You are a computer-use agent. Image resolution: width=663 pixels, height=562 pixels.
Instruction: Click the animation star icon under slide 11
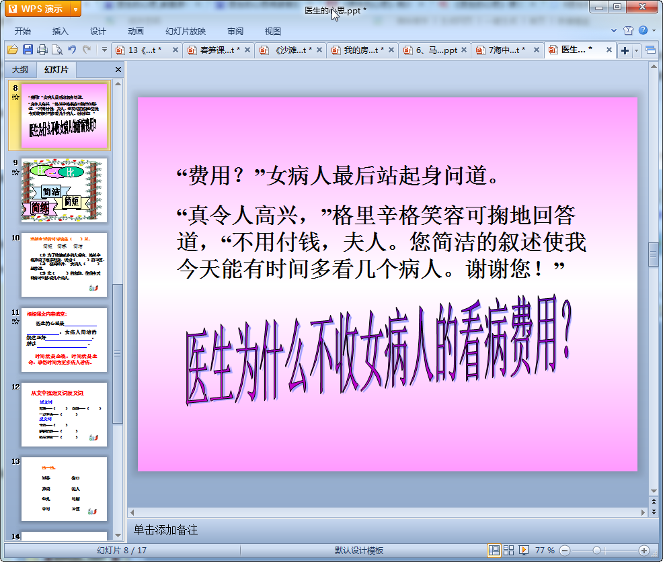coord(15,322)
